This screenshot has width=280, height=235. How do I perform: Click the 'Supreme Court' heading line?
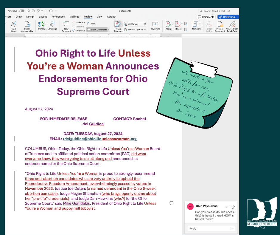[x=93, y=92]
